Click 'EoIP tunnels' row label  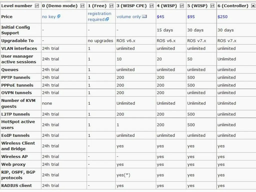click(x=15, y=135)
